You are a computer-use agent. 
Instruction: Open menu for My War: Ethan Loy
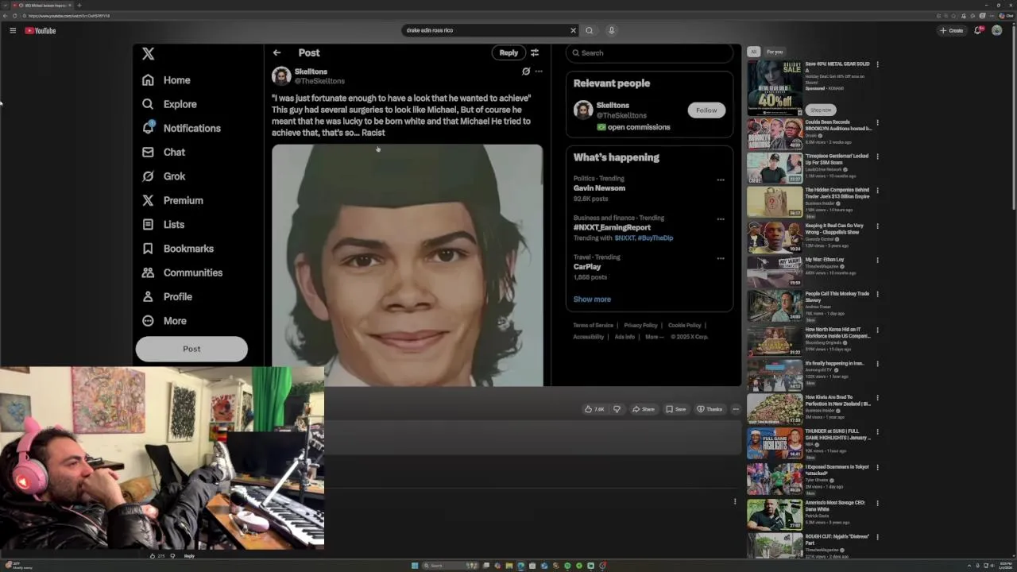tap(877, 260)
